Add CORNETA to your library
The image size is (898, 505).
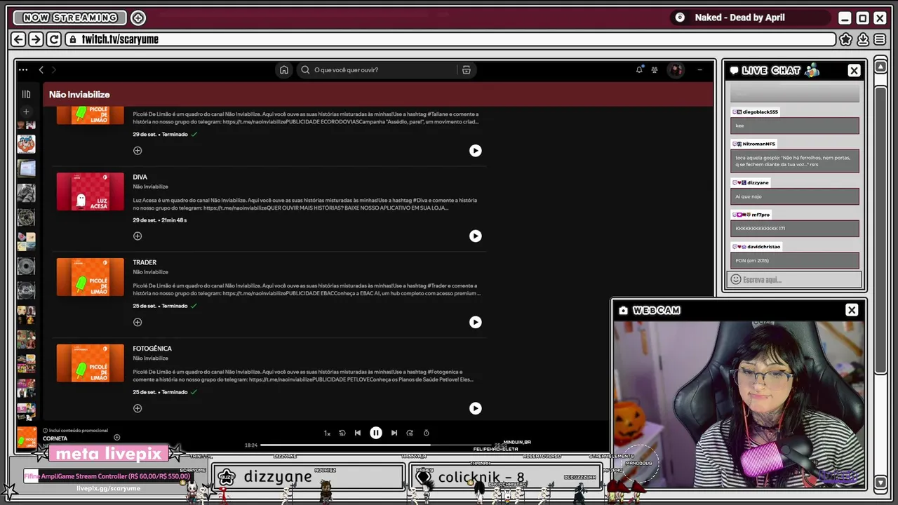[117, 438]
